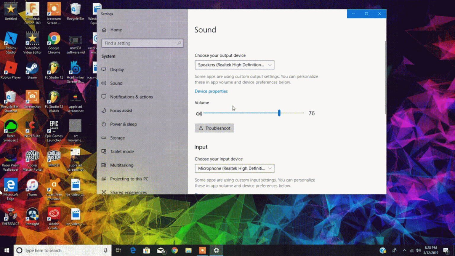The image size is (455, 256).
Task: Select the Avast Free Antivirus desktop icon
Action: [54, 190]
